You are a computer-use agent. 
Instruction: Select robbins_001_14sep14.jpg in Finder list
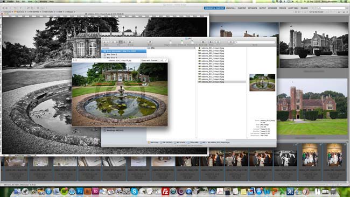[213, 48]
